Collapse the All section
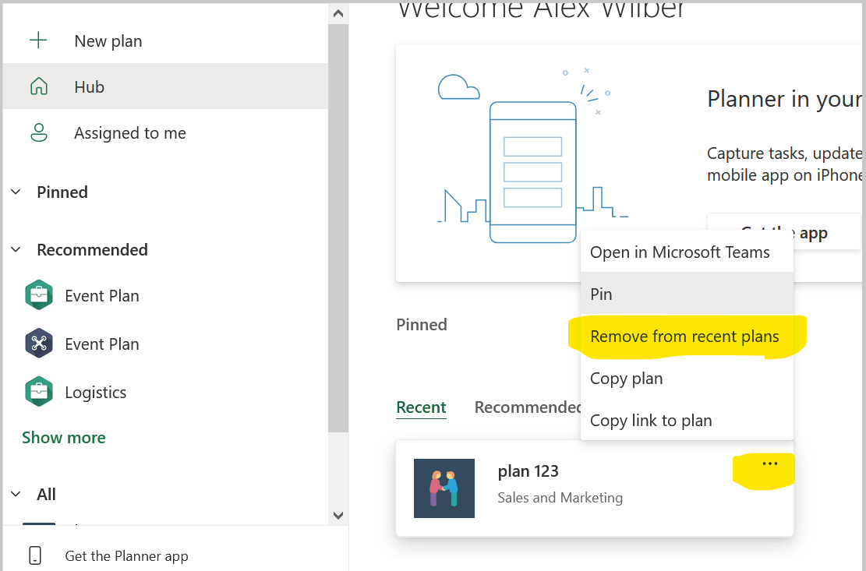 click(x=16, y=494)
